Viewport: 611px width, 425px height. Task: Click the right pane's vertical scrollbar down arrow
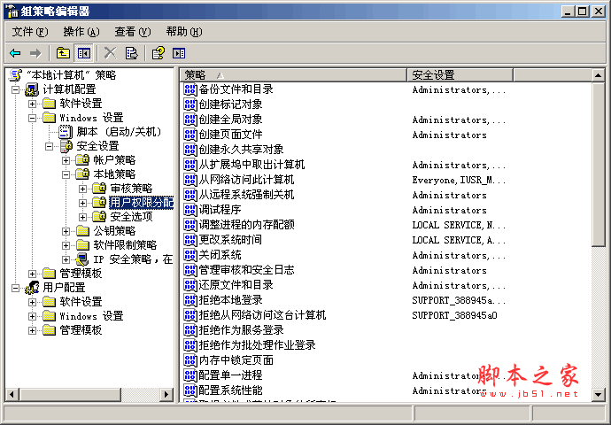click(599, 394)
